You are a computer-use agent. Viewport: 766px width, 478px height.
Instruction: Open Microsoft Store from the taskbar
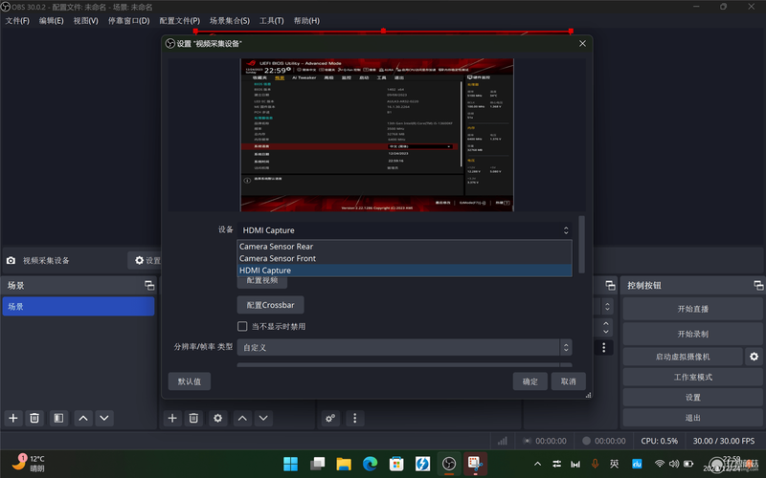point(396,464)
